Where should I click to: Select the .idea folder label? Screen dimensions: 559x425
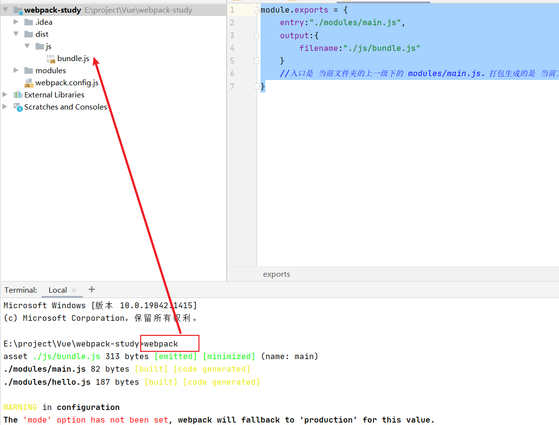tap(44, 22)
